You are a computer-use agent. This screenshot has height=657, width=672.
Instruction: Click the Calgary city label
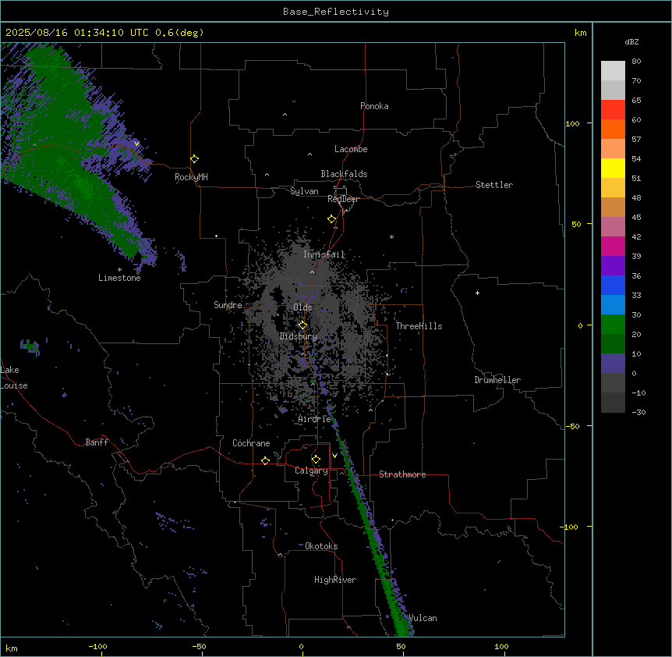click(x=311, y=471)
